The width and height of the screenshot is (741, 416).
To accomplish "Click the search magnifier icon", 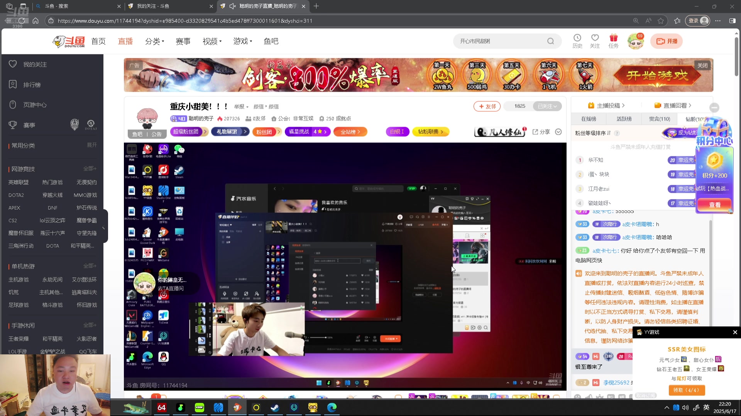I will pyautogui.click(x=550, y=41).
